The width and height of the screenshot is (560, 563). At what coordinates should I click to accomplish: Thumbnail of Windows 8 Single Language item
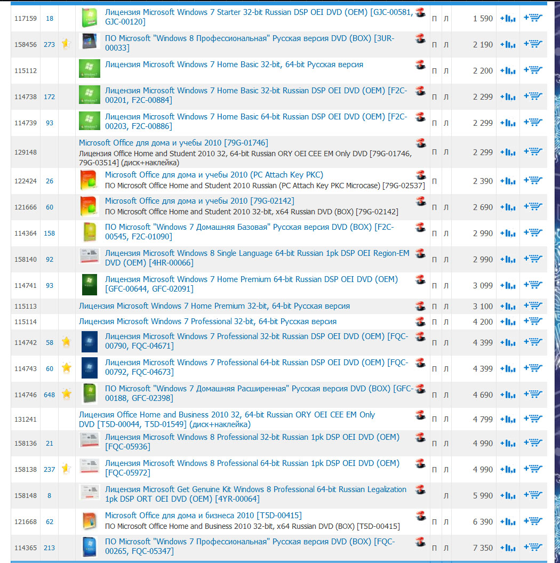pos(90,256)
